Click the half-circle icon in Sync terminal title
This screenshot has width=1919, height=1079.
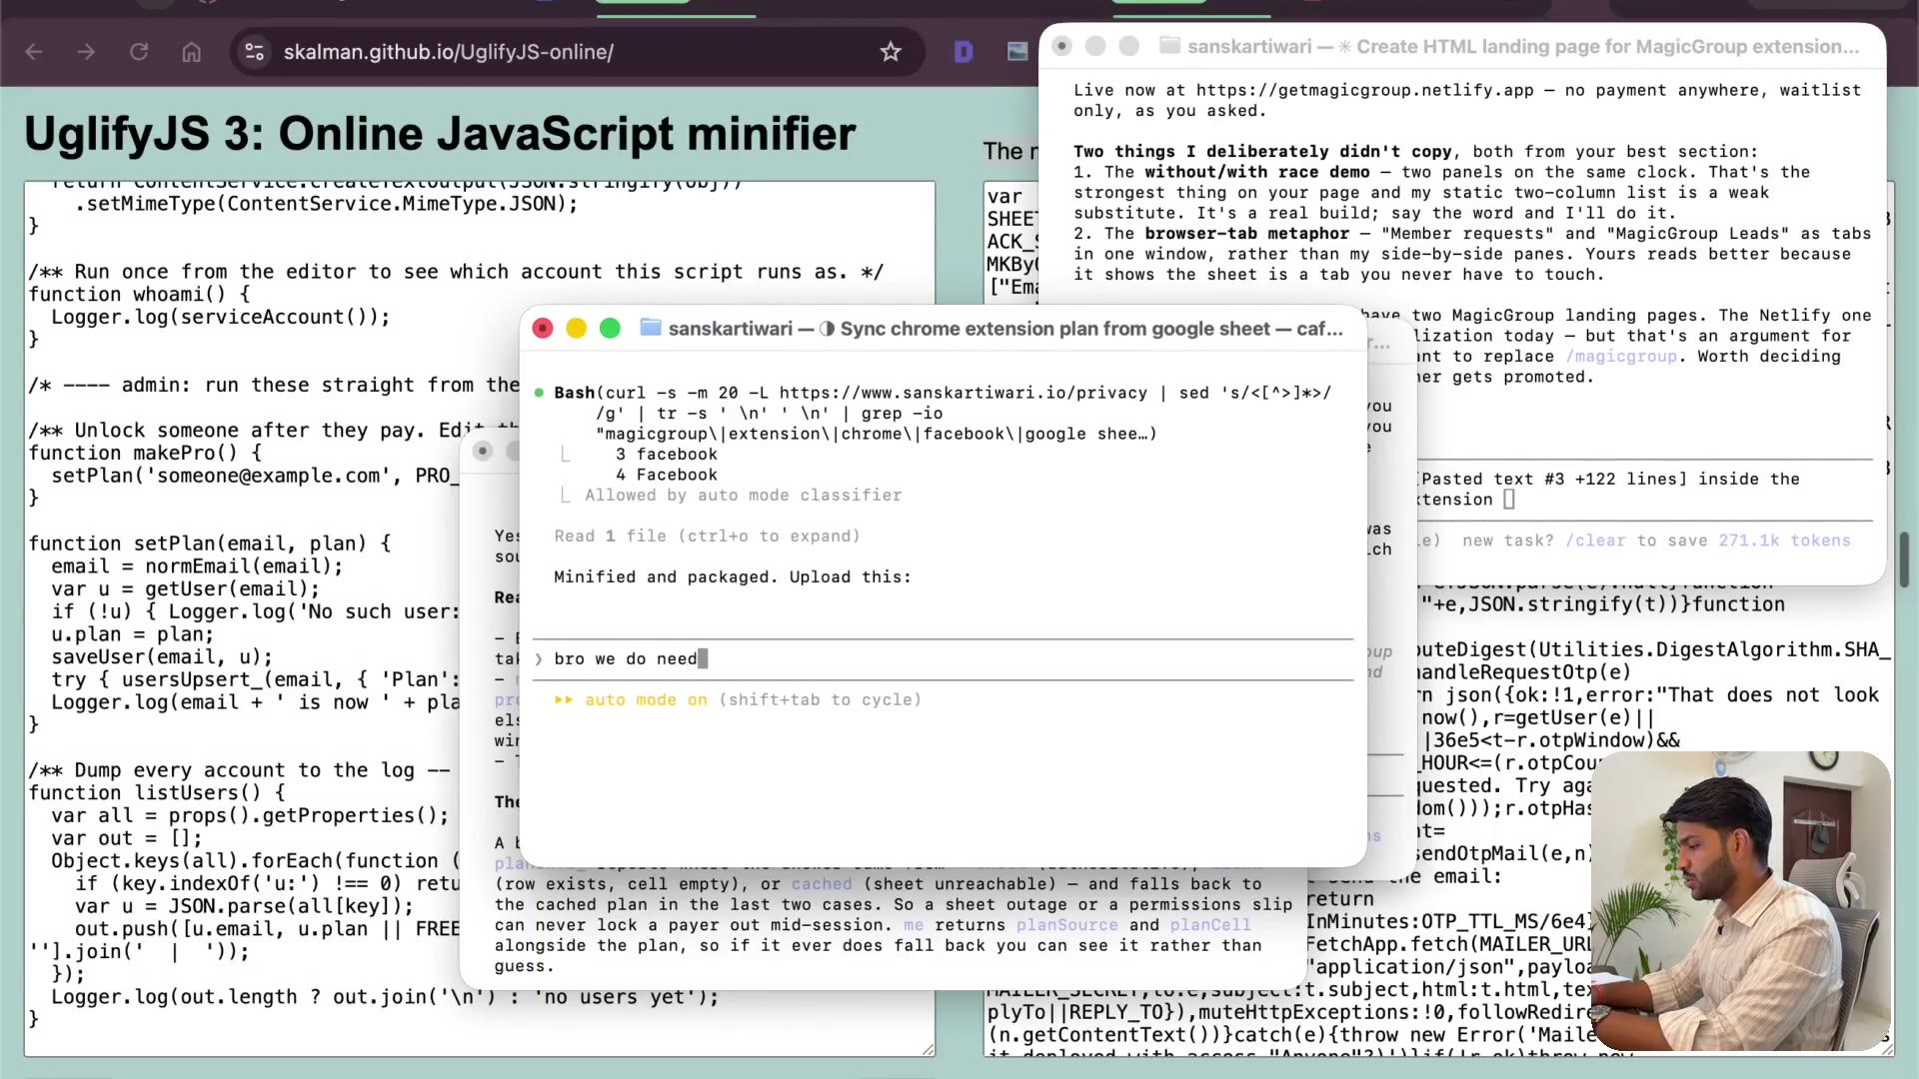pos(827,329)
